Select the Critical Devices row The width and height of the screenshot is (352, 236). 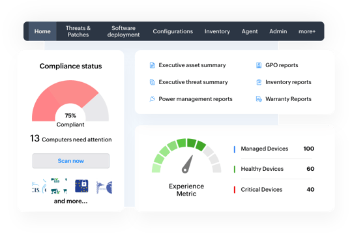point(274,190)
